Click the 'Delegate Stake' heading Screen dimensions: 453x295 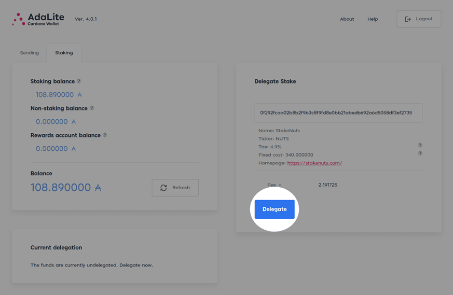[275, 81]
